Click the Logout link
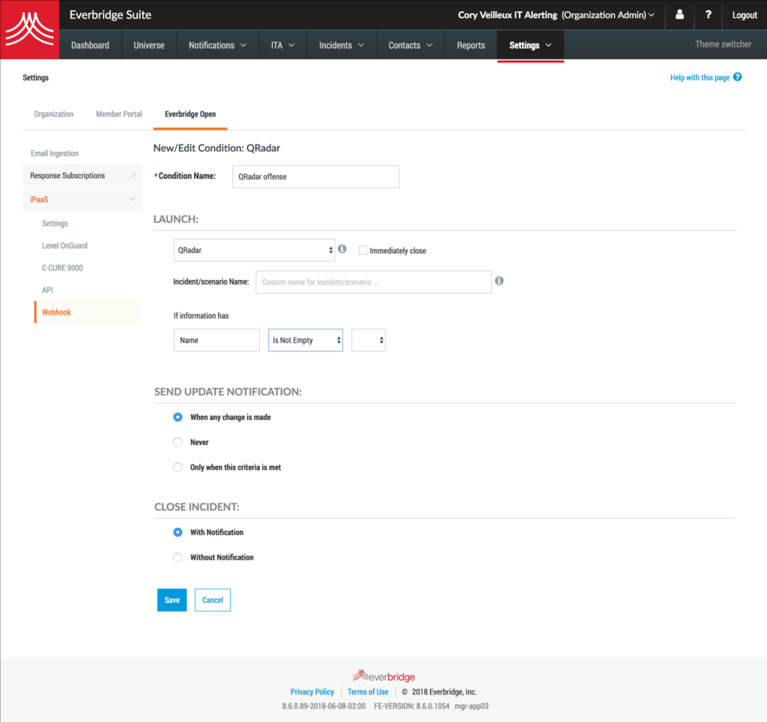The width and height of the screenshot is (767, 722). pos(745,15)
